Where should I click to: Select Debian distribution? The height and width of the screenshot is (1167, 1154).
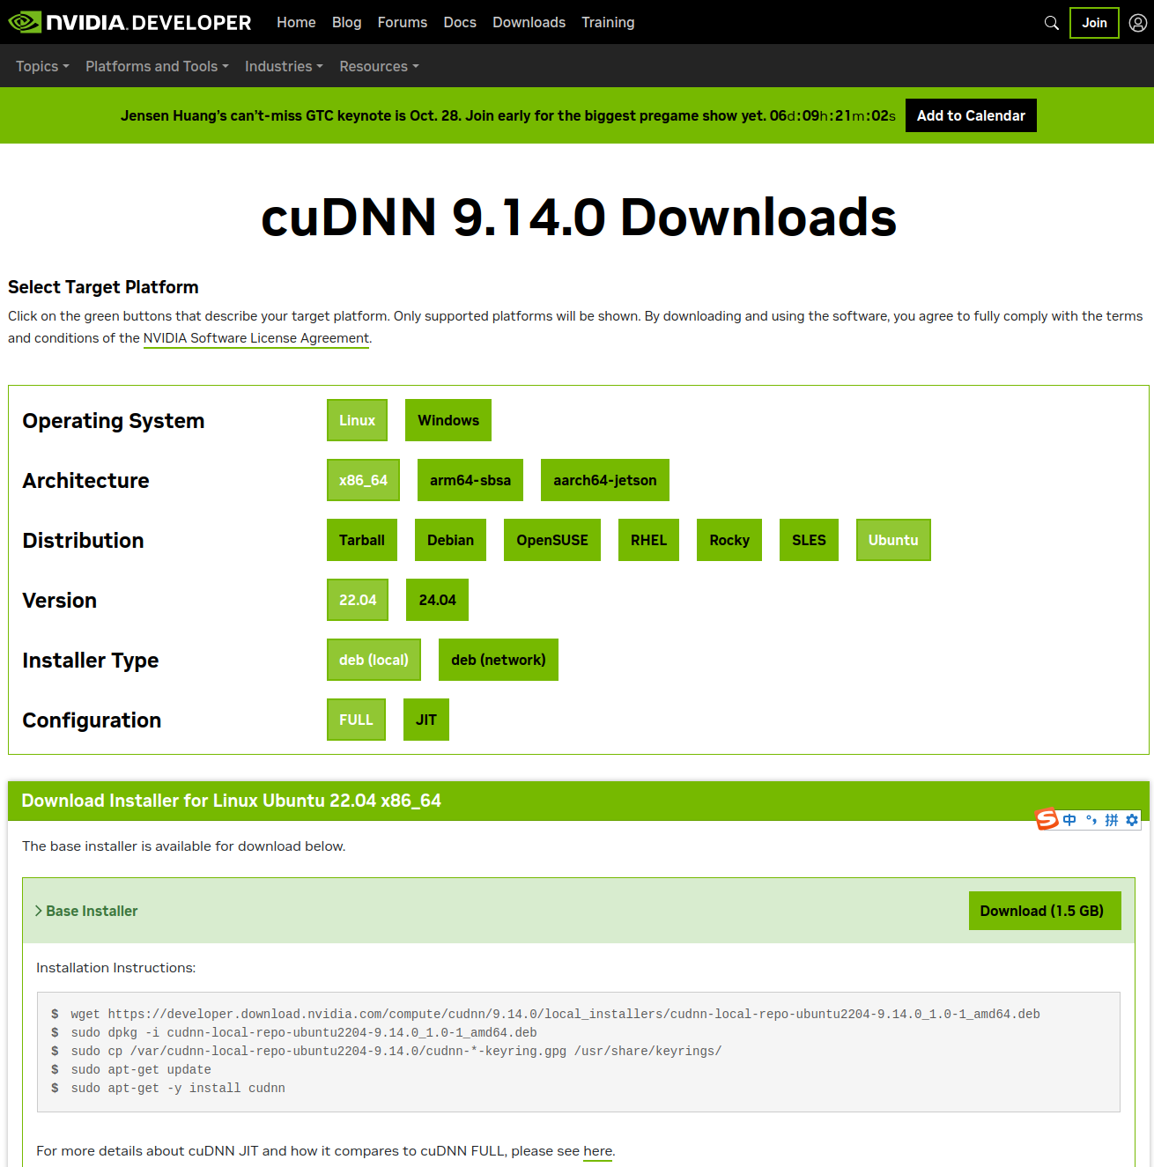450,540
